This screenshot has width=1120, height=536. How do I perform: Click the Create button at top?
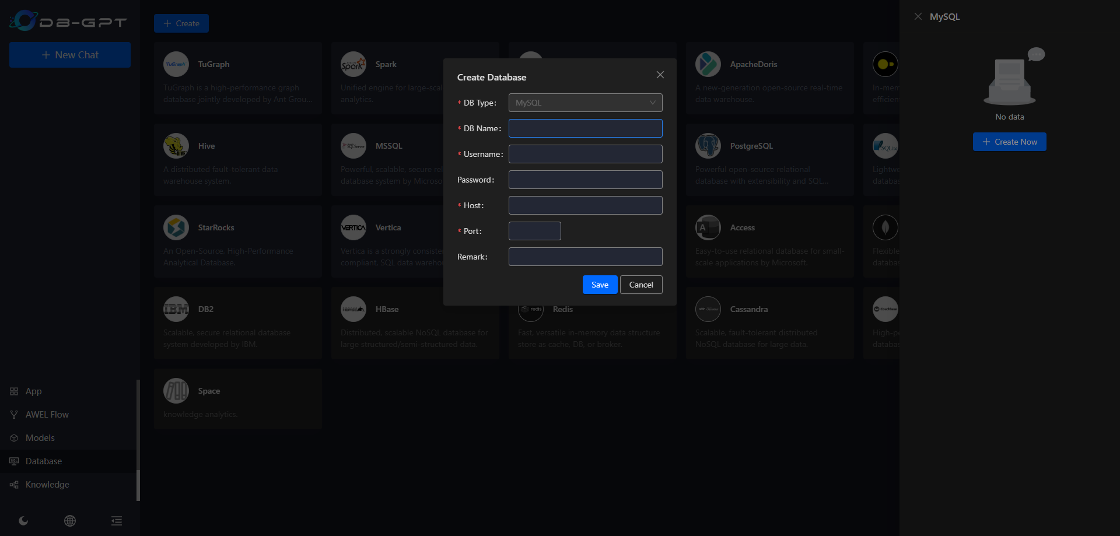point(181,23)
